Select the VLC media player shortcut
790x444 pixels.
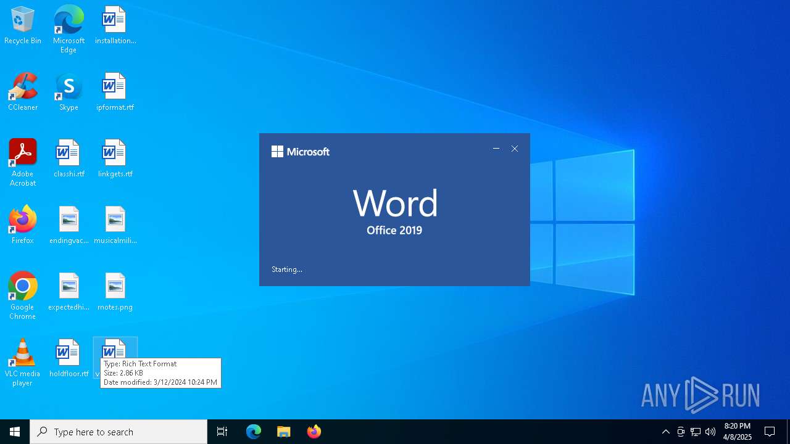tap(23, 363)
